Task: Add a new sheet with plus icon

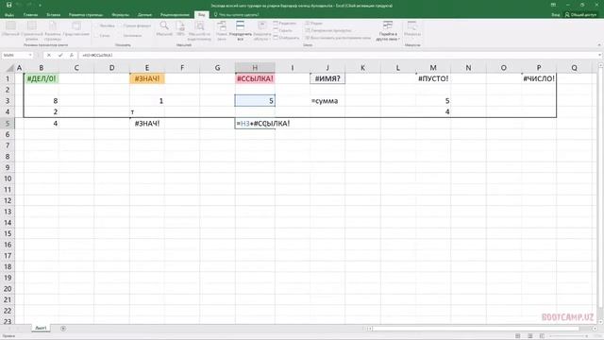Action: [63, 329]
